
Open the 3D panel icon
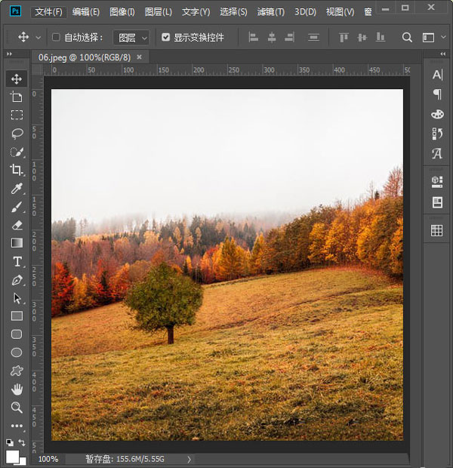[437, 181]
